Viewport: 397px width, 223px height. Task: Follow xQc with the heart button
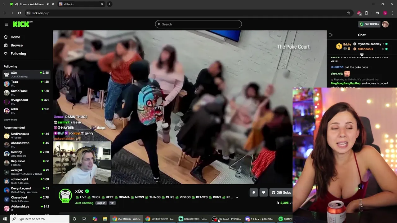tap(264, 192)
